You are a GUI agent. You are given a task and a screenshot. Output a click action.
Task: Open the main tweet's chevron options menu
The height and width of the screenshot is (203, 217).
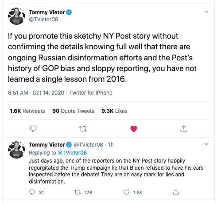click(x=206, y=12)
